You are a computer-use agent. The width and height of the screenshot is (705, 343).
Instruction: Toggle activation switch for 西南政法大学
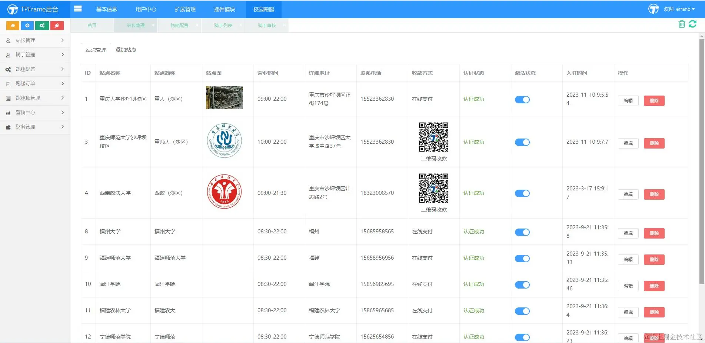click(x=522, y=193)
